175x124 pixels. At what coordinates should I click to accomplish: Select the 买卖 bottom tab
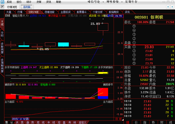(x=20, y=122)
